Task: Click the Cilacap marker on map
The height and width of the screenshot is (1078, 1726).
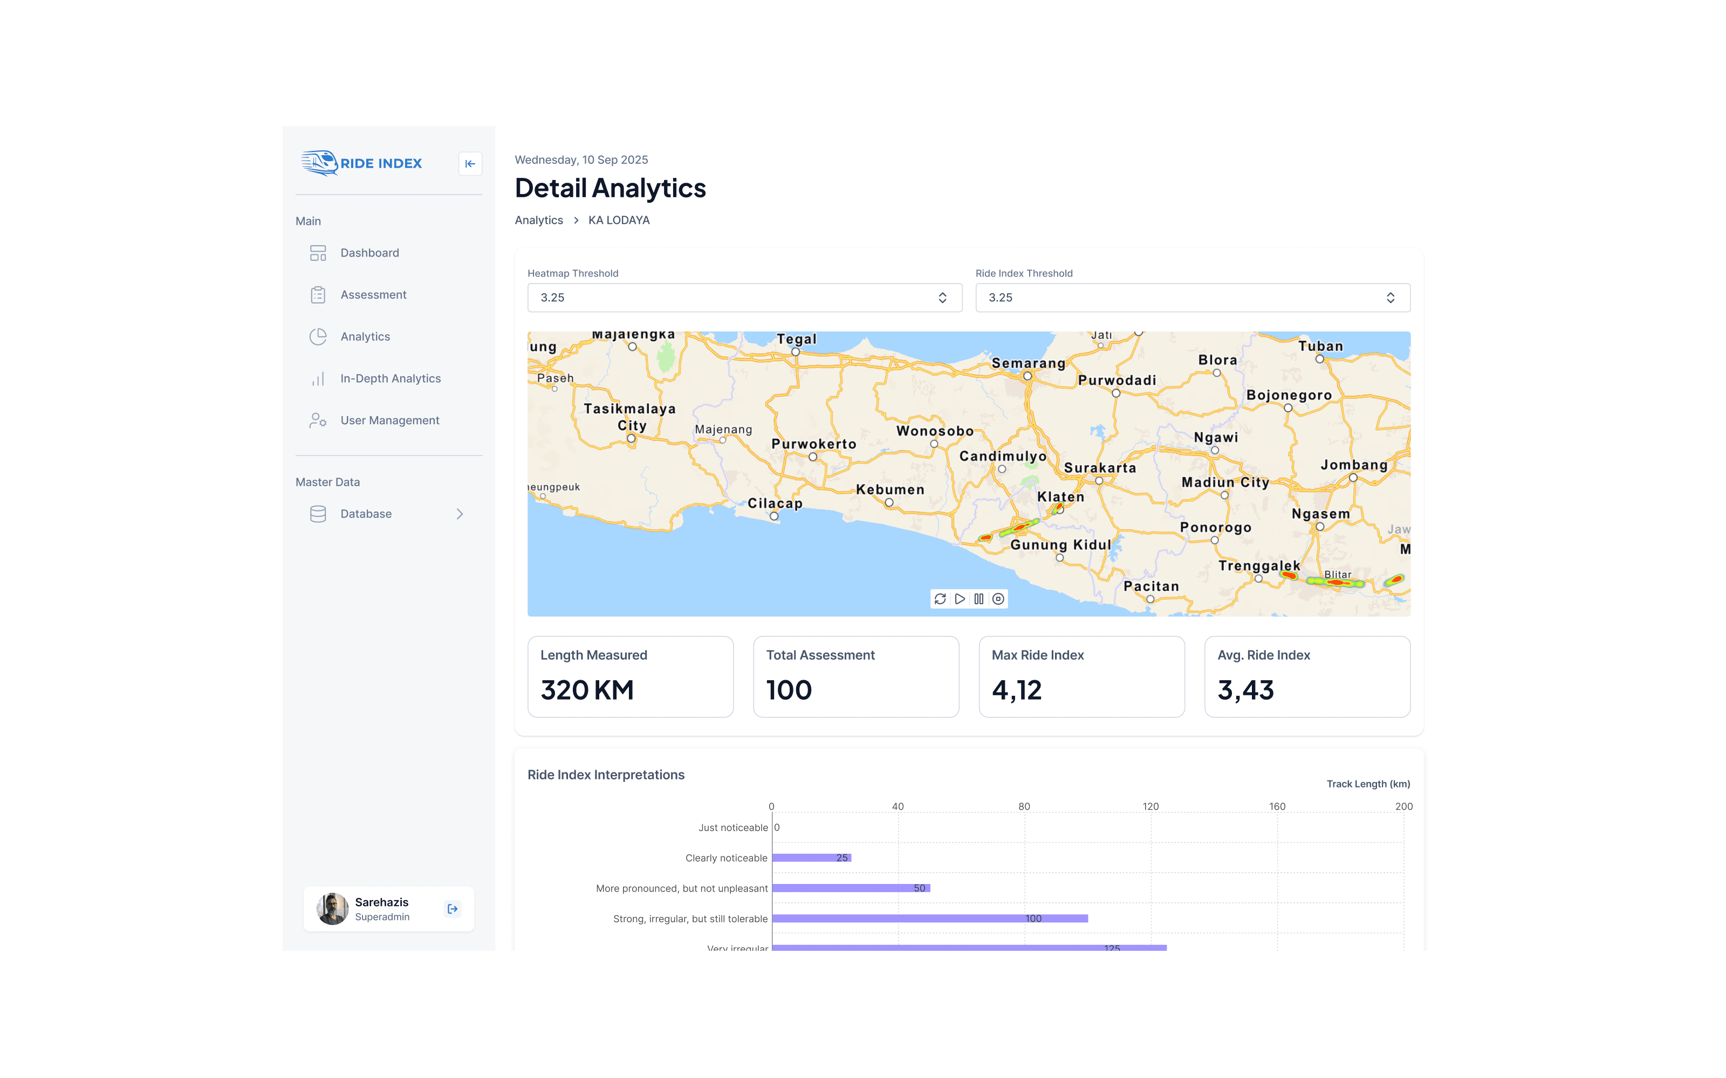Action: pos(774,516)
